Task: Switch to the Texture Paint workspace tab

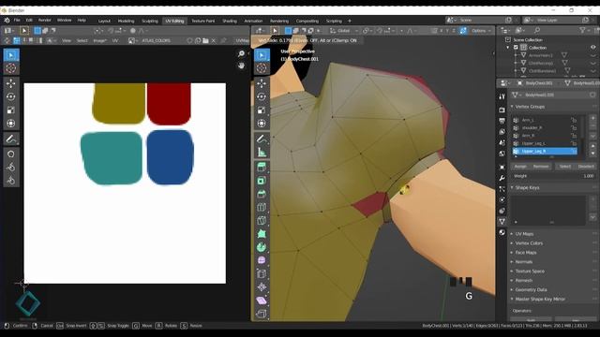Action: 203,21
